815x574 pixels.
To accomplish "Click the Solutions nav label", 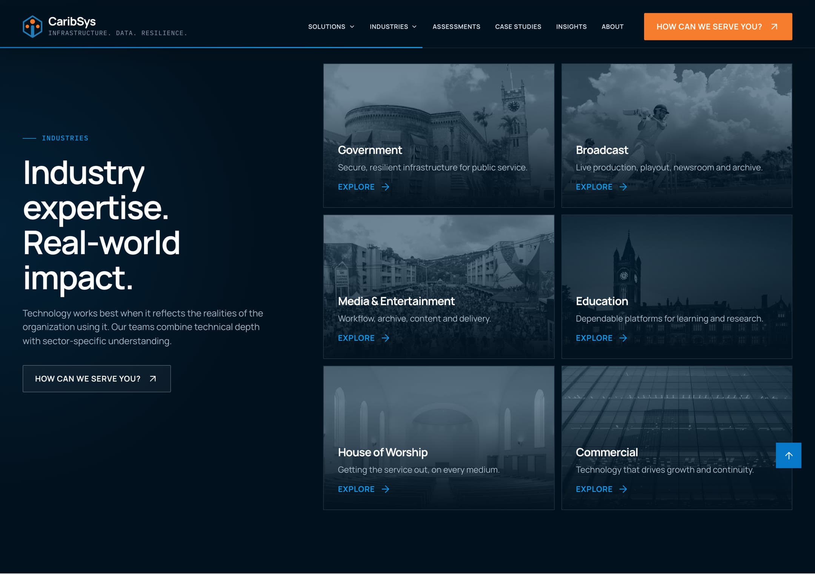I will click(327, 27).
